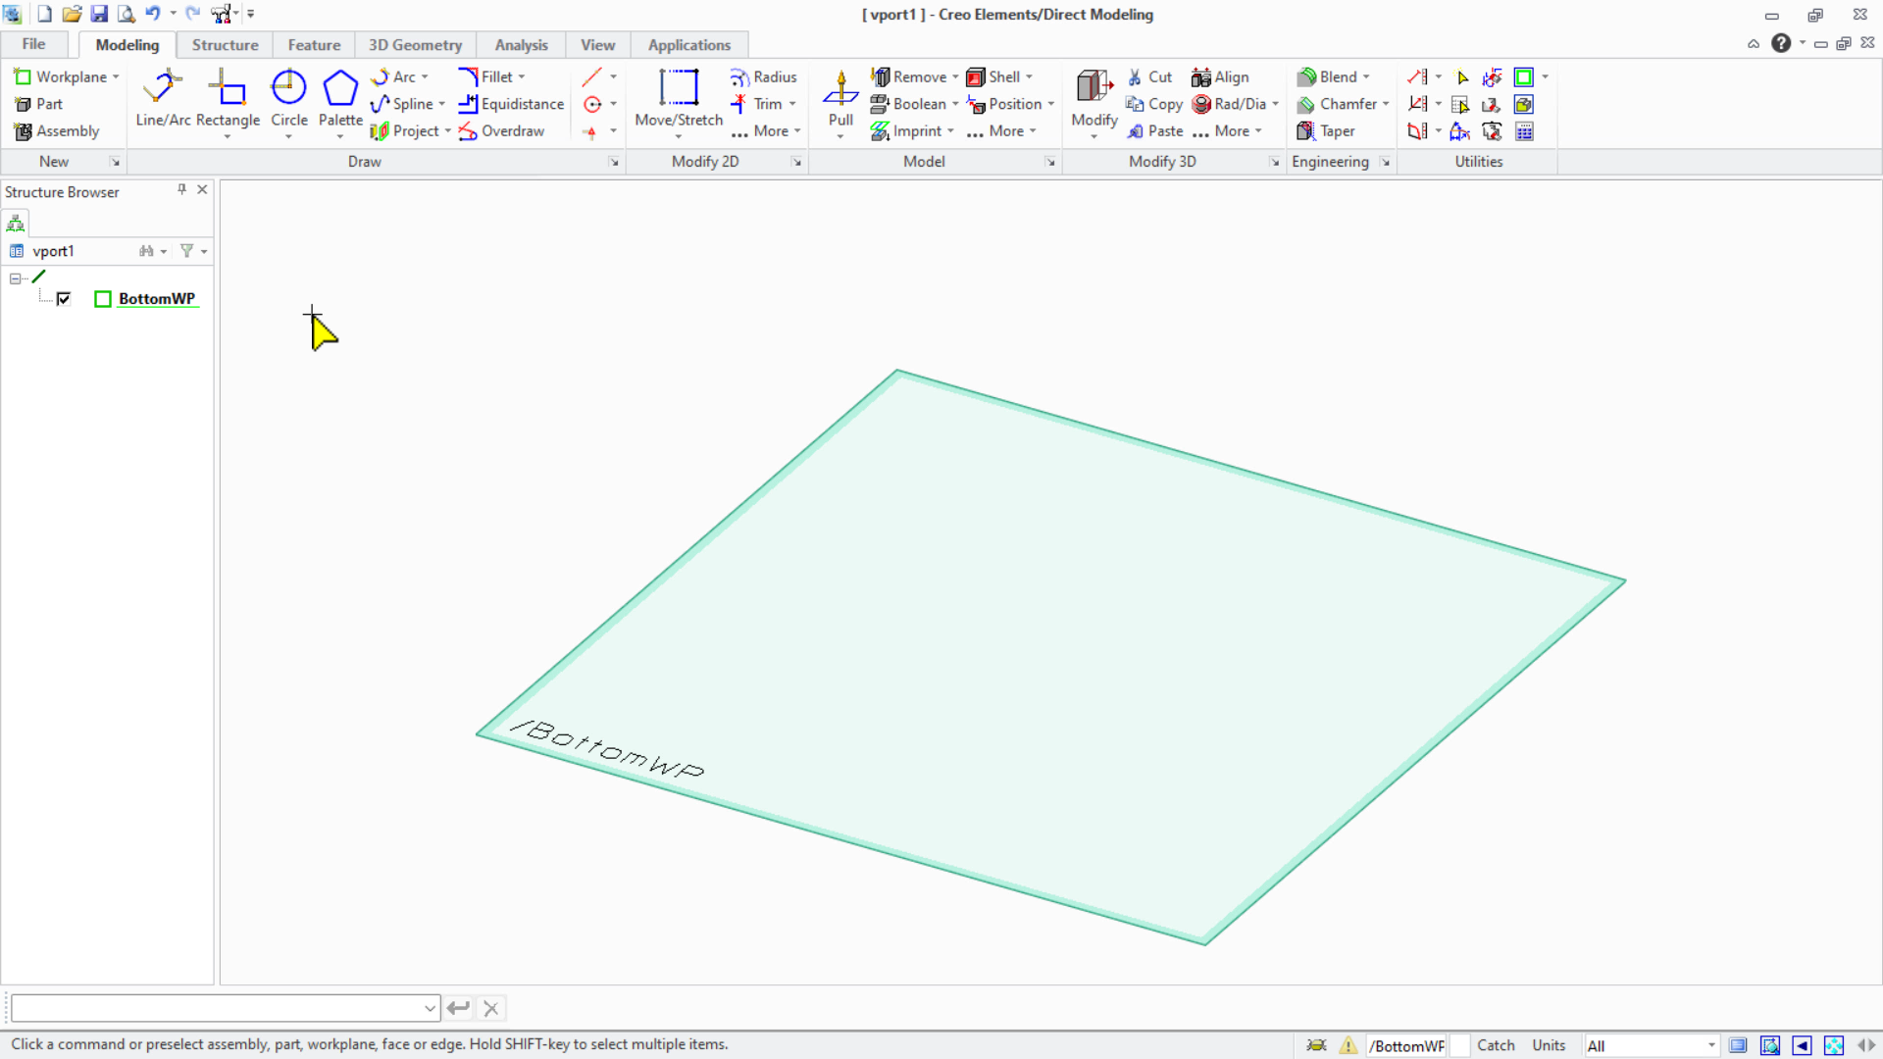Click in the command input field
The image size is (1883, 1059).
[217, 1008]
